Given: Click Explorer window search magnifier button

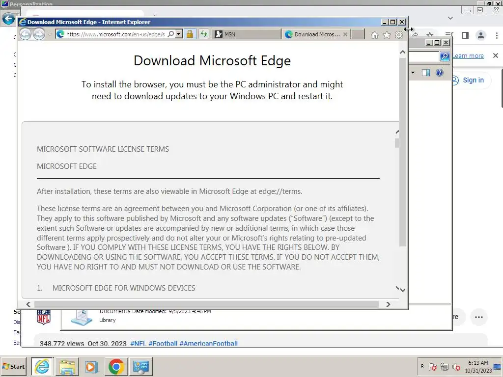Looking at the screenshot, I should coord(445,56).
